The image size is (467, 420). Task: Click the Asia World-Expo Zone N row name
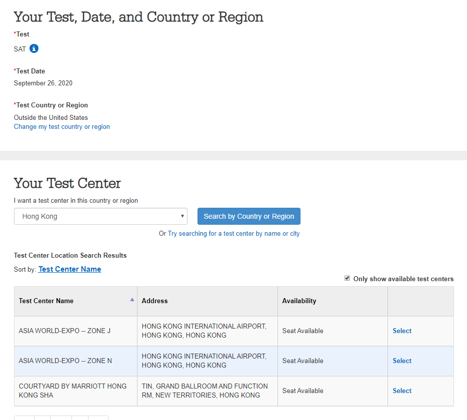pyautogui.click(x=65, y=361)
